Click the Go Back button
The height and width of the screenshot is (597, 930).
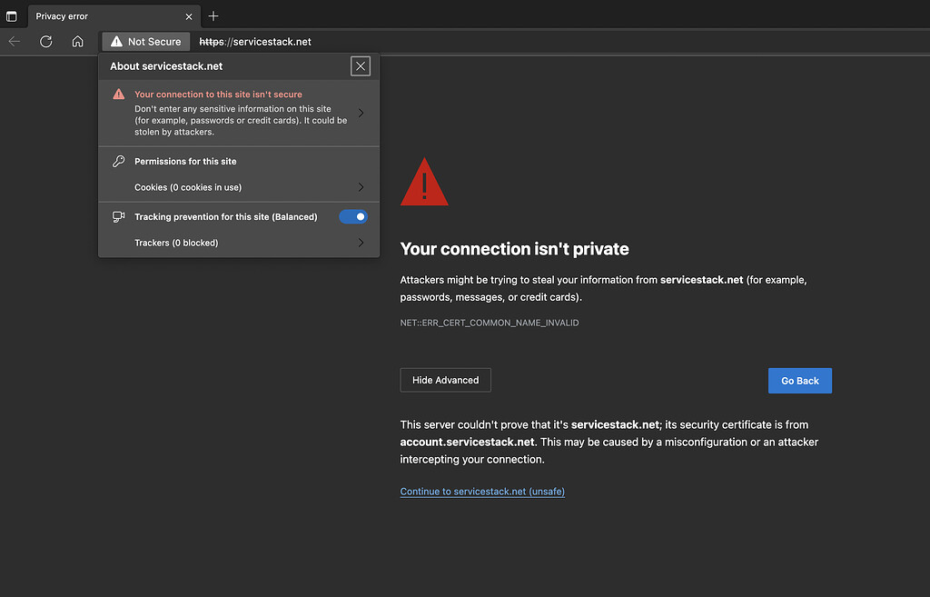[799, 380]
